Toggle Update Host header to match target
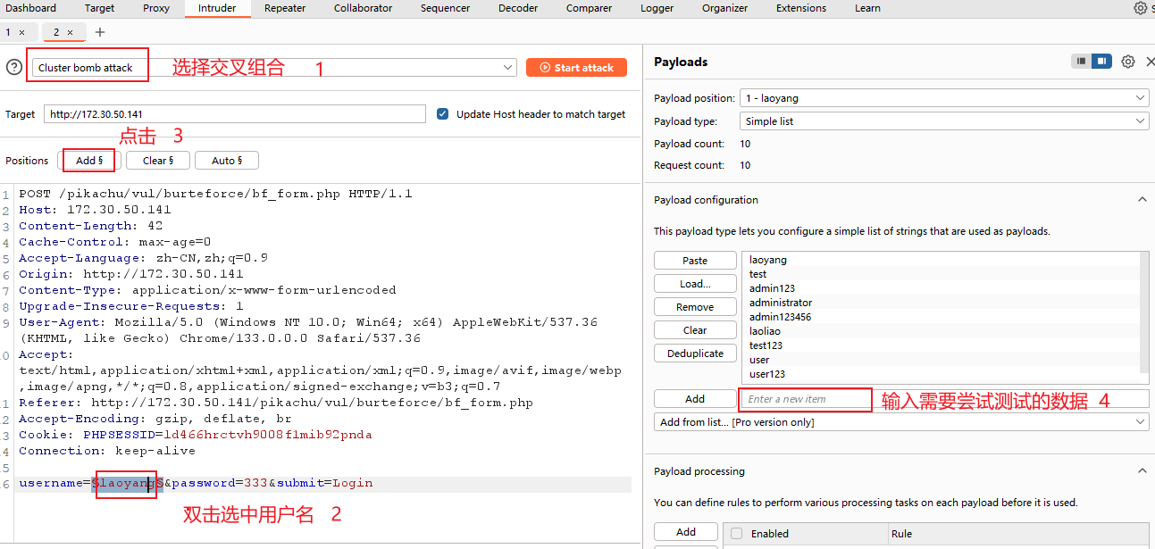 [442, 114]
